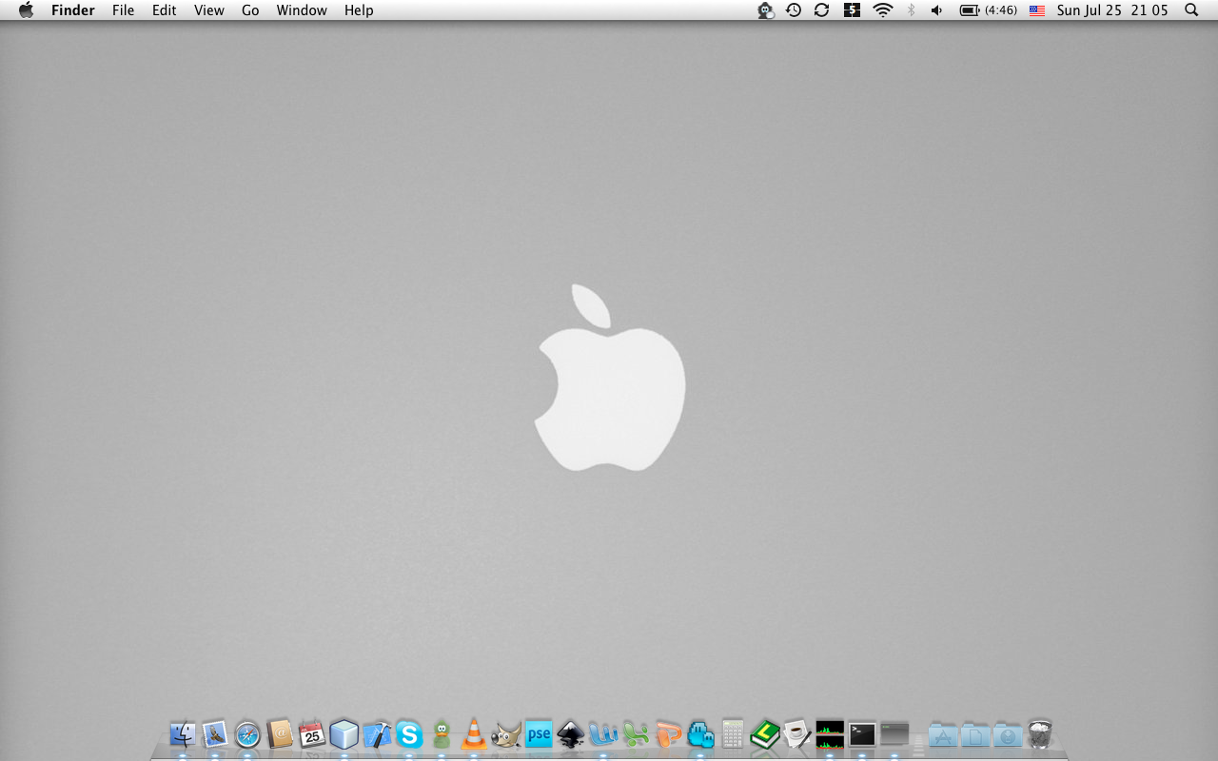
Task: Launch Skype from the Dock
Action: click(409, 734)
